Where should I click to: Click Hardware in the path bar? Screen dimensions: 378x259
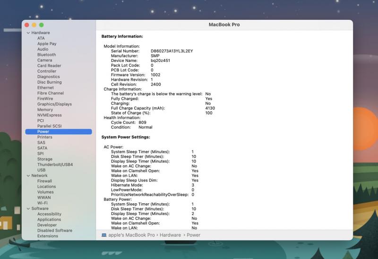[170, 235]
